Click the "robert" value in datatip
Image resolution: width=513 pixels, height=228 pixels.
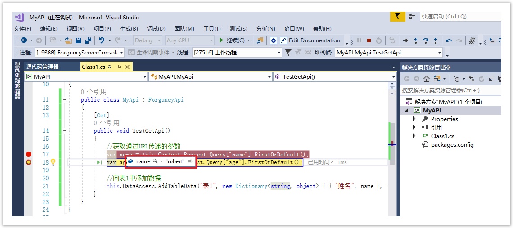tap(175, 161)
